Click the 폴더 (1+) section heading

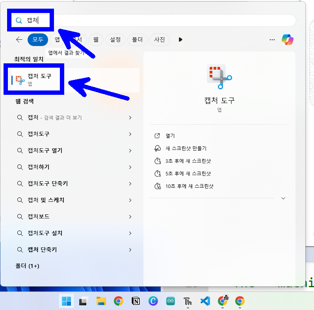28,266
